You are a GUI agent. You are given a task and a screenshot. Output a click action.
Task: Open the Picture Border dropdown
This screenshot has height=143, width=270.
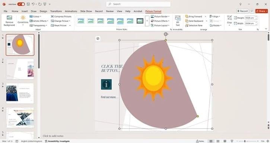click(x=160, y=16)
